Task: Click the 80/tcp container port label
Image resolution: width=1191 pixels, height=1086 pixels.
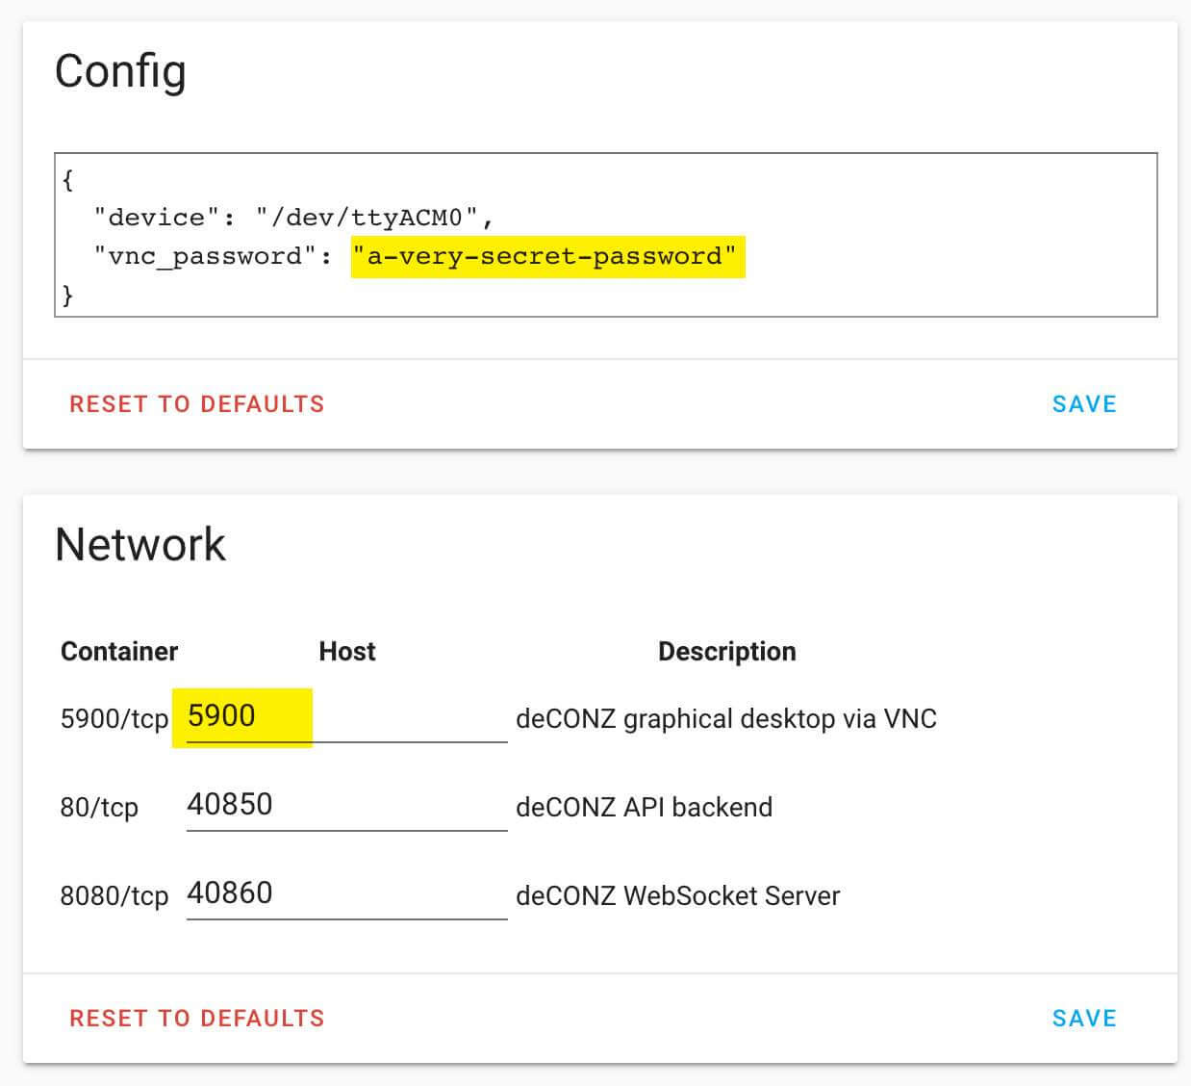Action: click(99, 808)
